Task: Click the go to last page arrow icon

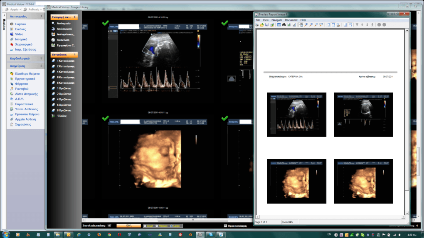Action: point(372,25)
